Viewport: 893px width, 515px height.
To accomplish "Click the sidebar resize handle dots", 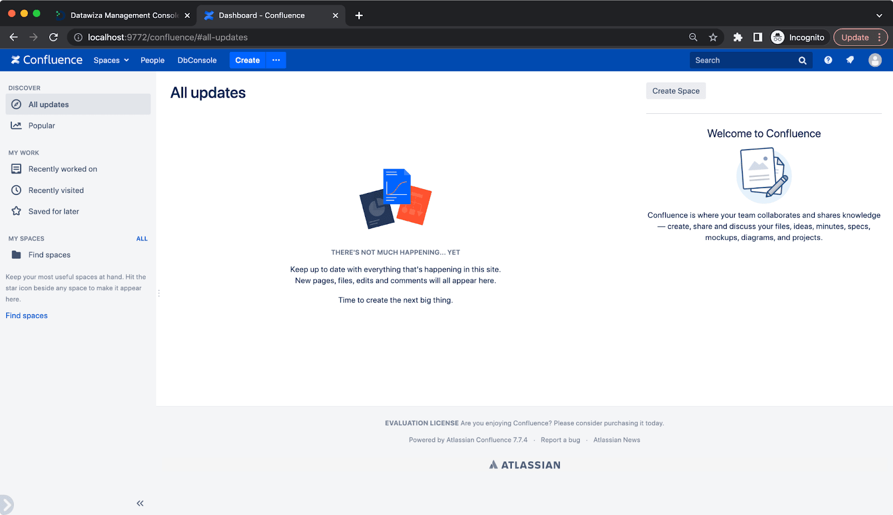I will [159, 293].
